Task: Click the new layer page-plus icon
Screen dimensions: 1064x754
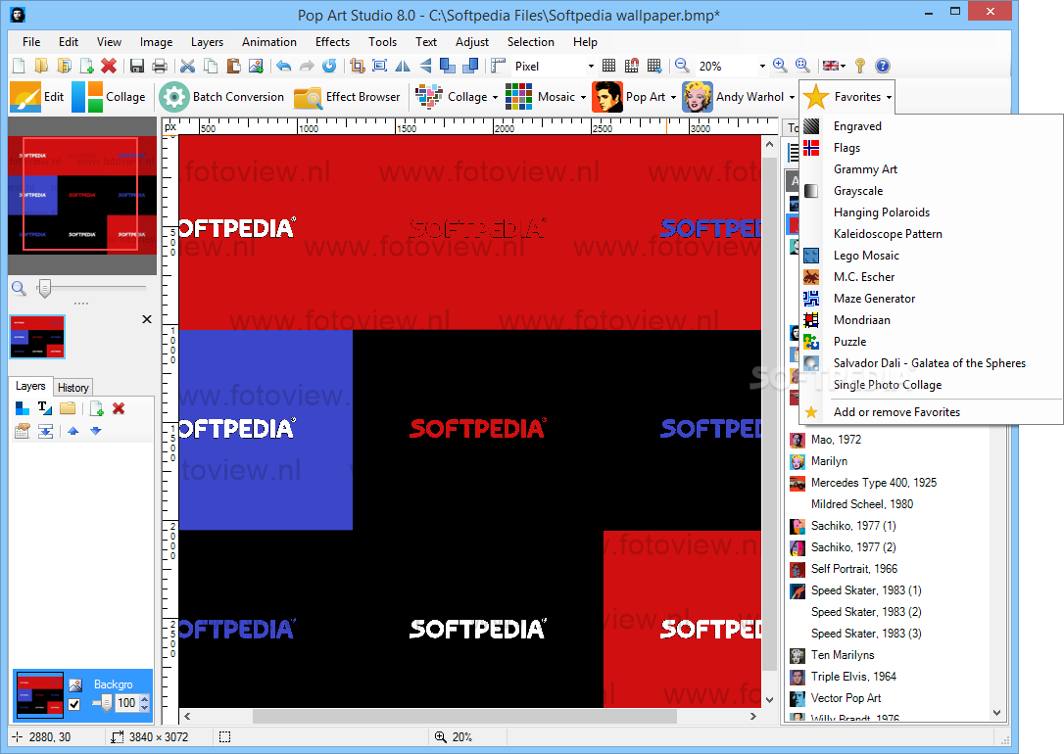Action: [96, 408]
